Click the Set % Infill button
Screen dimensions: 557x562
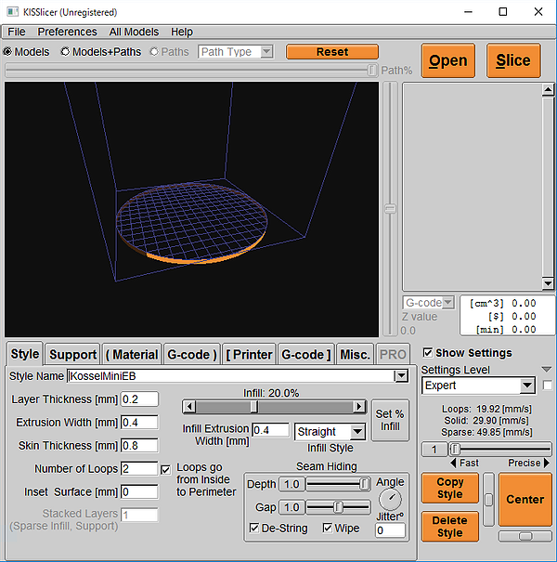pyautogui.click(x=390, y=420)
